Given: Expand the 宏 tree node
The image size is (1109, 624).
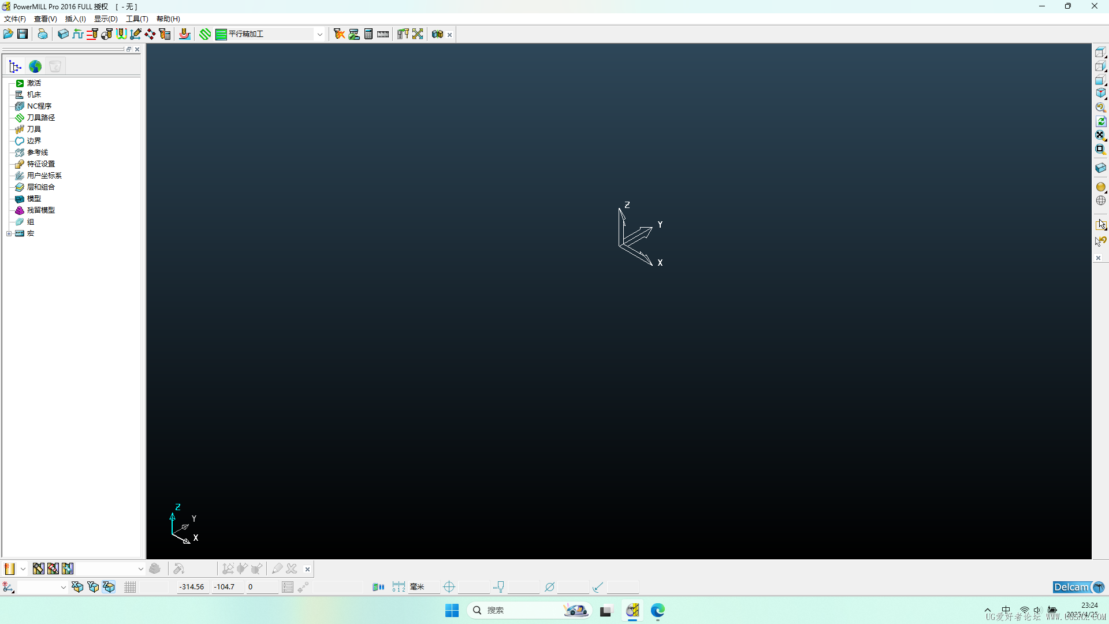Looking at the screenshot, I should pos(9,233).
